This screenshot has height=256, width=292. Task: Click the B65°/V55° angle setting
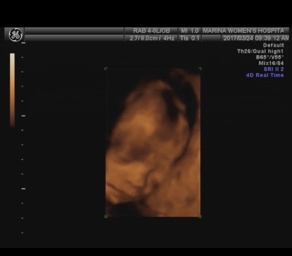270,57
